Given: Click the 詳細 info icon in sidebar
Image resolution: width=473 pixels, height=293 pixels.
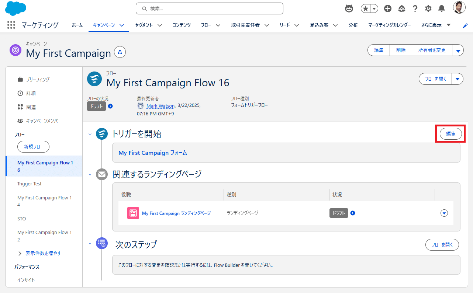Looking at the screenshot, I should 20,93.
